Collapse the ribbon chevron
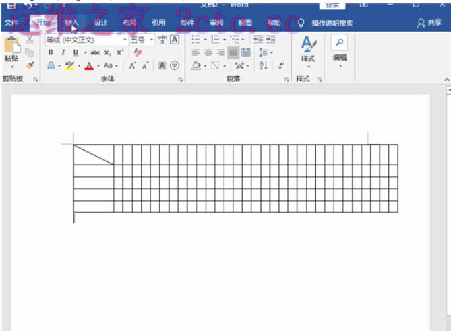451x331 pixels. pos(447,79)
